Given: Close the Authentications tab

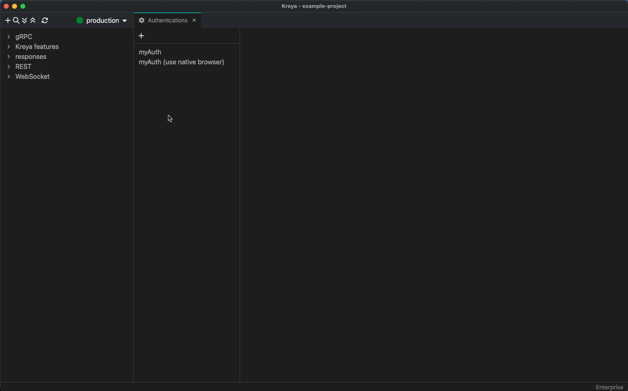Looking at the screenshot, I should (194, 20).
